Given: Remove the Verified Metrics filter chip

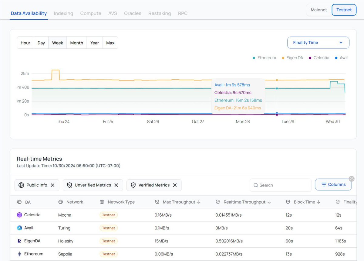Looking at the screenshot, I should tap(175, 185).
